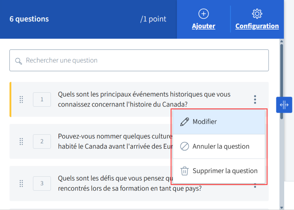Click the Configuration link
This screenshot has width=294, height=210.
click(257, 26)
